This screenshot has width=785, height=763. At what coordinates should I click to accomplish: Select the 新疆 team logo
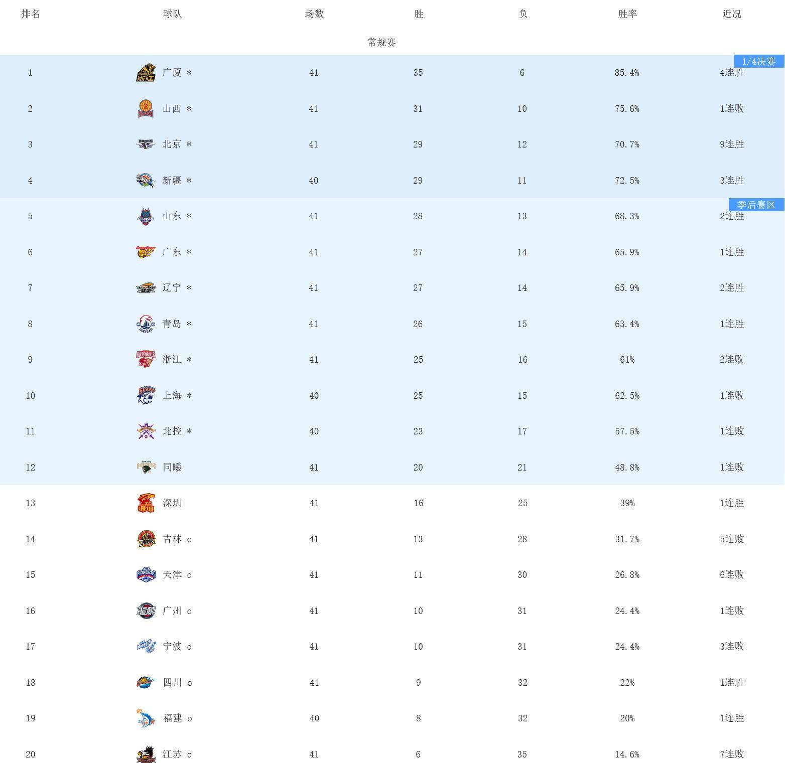coord(146,181)
